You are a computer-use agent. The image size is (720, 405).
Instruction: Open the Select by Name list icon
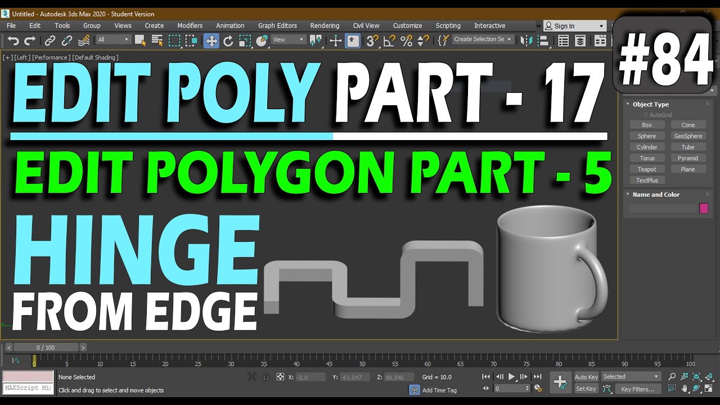157,40
